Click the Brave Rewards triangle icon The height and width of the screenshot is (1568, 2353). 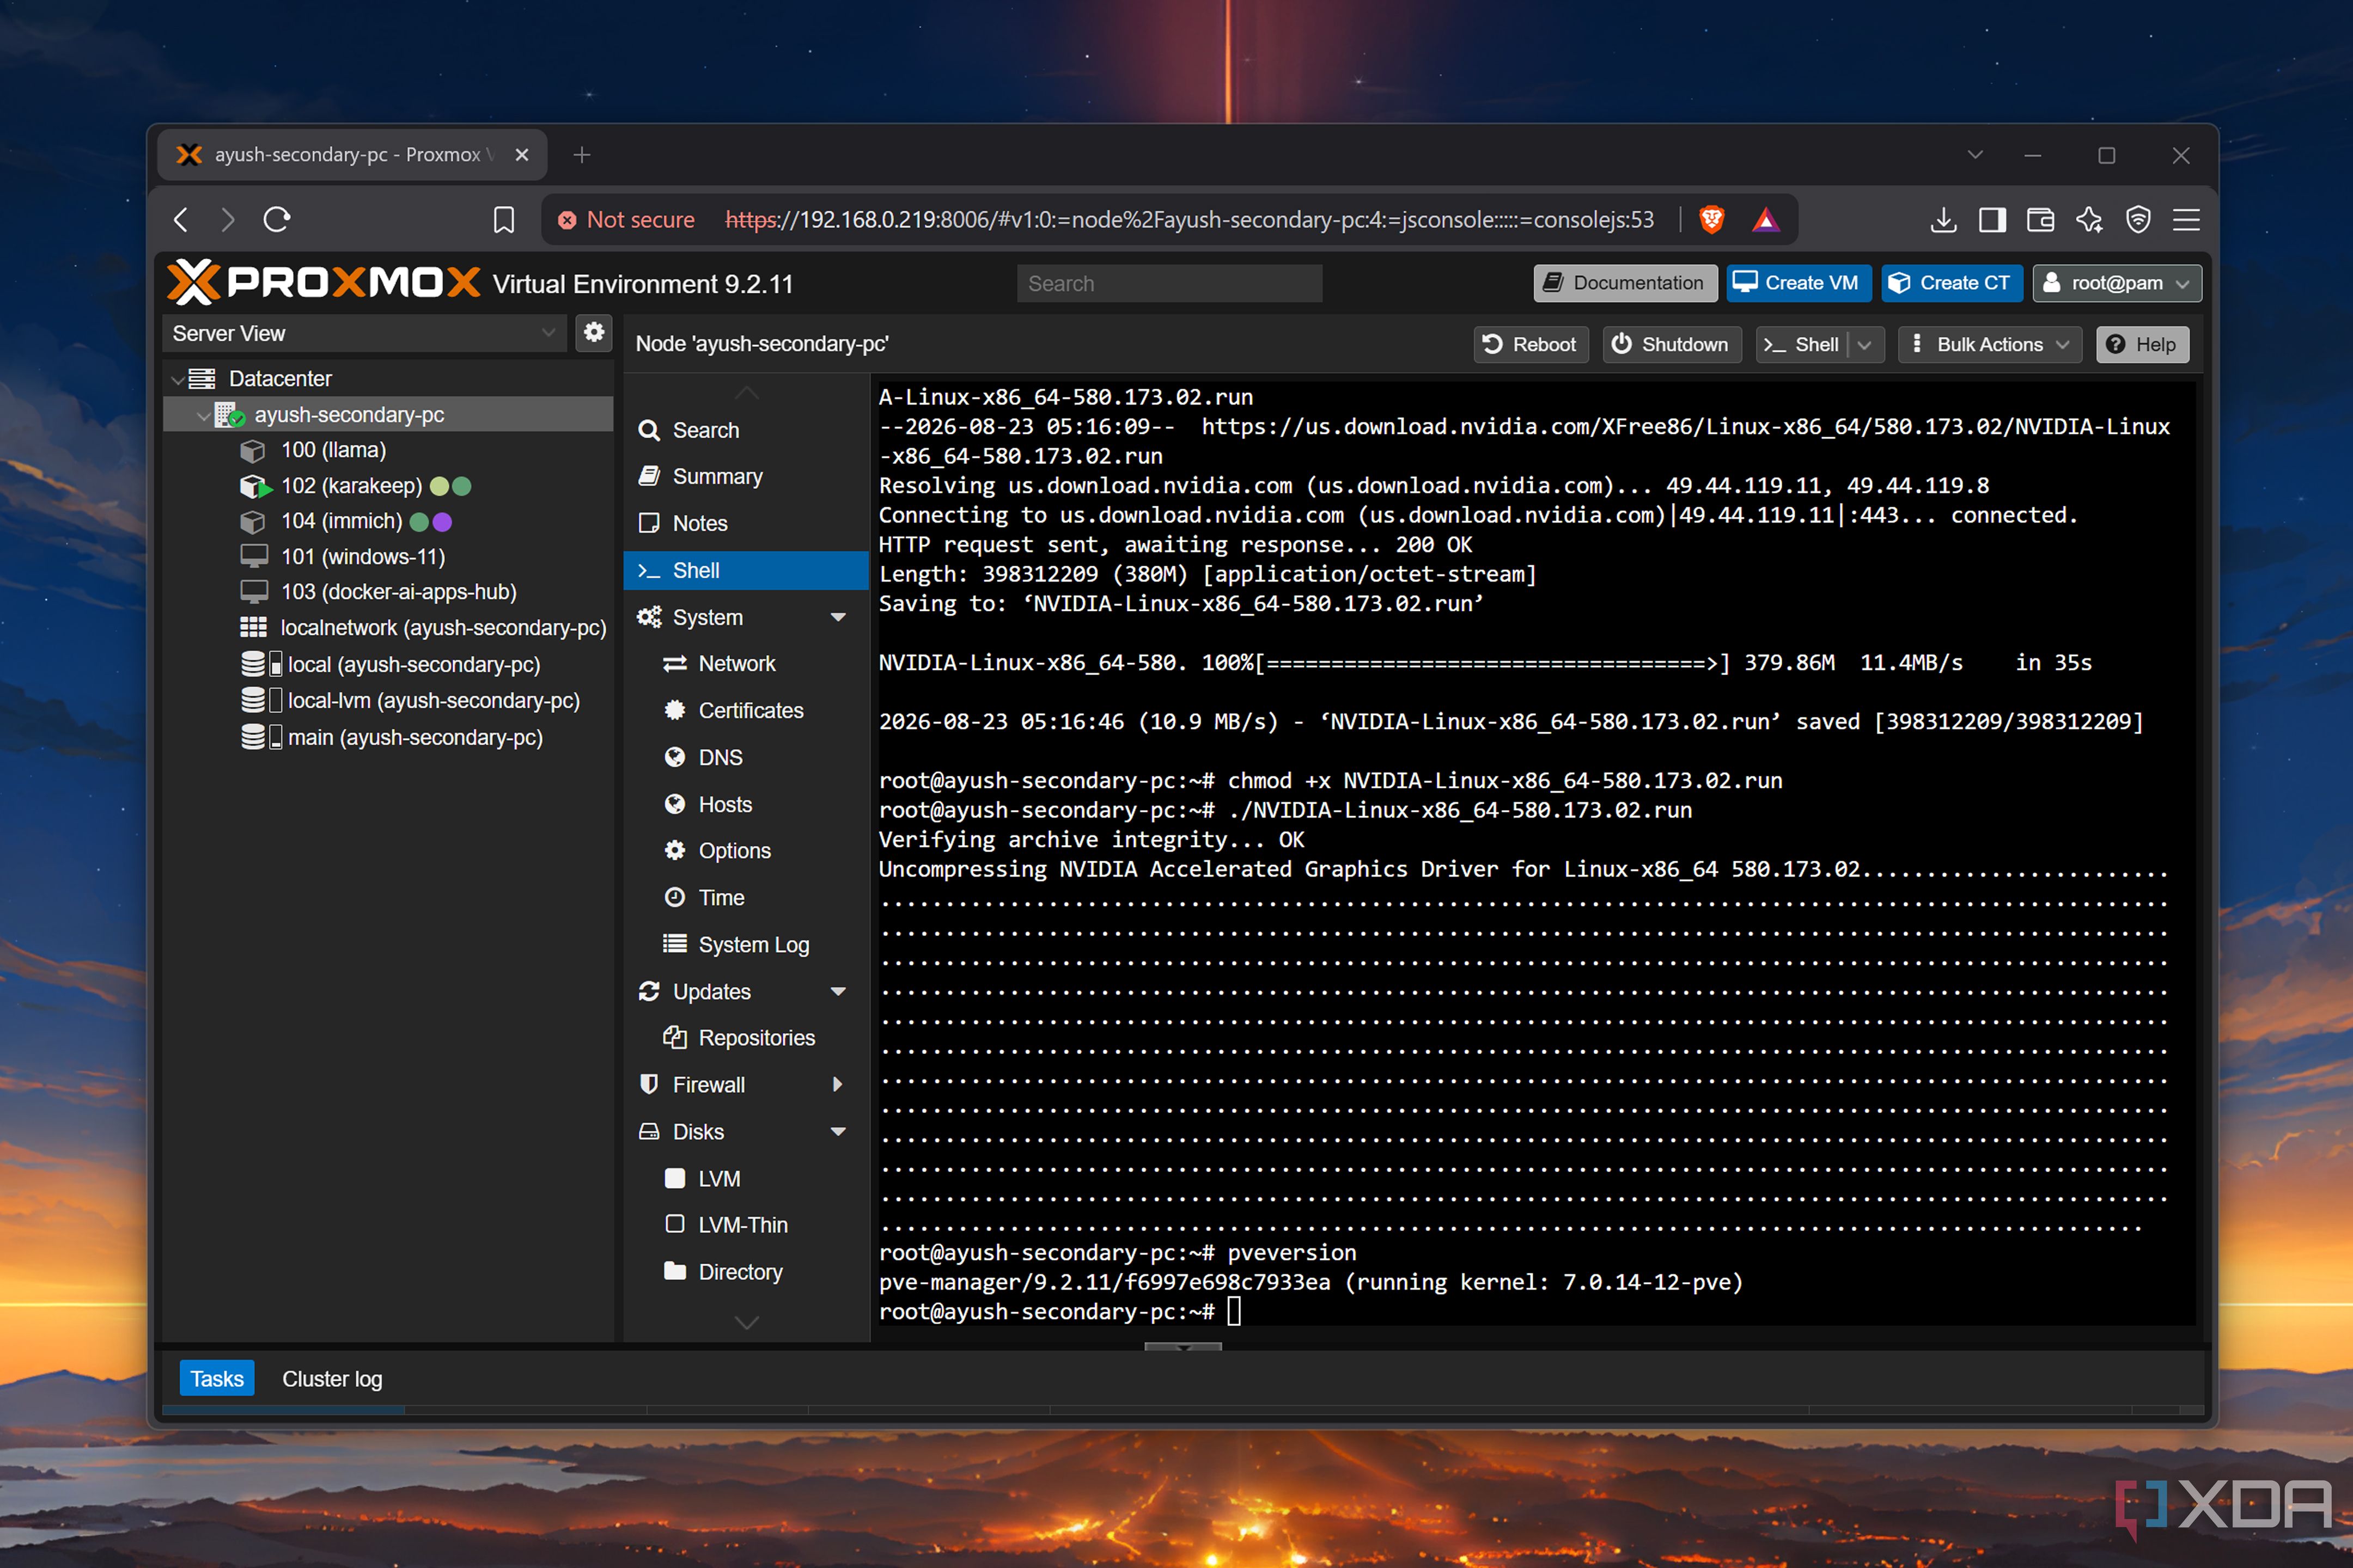click(x=1766, y=219)
